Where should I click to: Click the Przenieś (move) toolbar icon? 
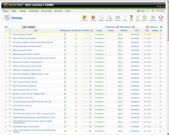click(x=118, y=18)
